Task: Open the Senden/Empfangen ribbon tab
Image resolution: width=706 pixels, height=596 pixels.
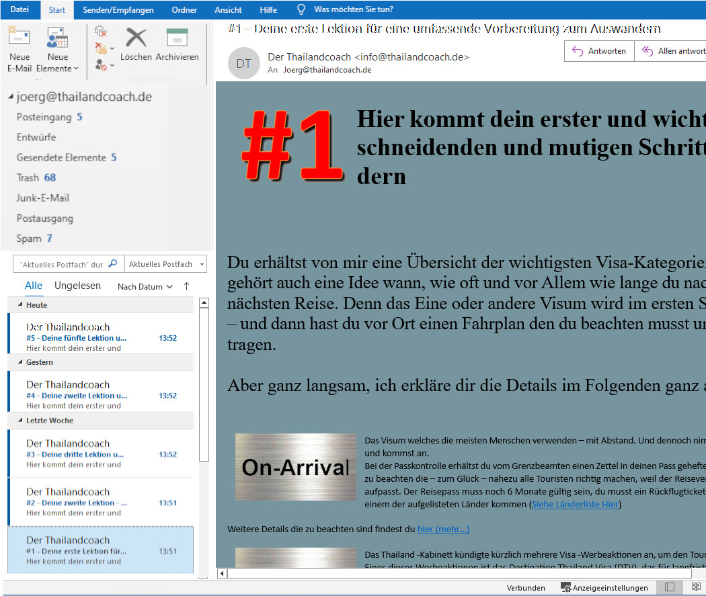Action: 118,10
